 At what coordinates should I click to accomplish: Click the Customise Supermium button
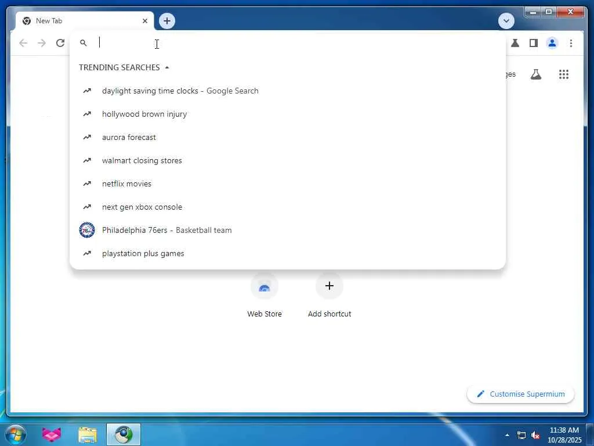click(x=520, y=394)
